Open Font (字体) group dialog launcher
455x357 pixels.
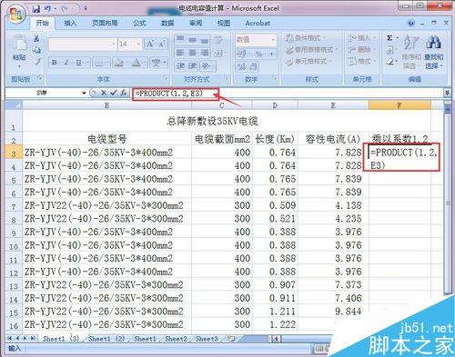tap(166, 78)
